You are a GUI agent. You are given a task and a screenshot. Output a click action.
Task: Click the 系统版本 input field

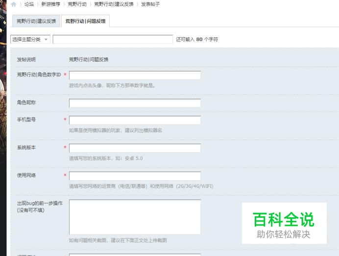[x=135, y=148]
